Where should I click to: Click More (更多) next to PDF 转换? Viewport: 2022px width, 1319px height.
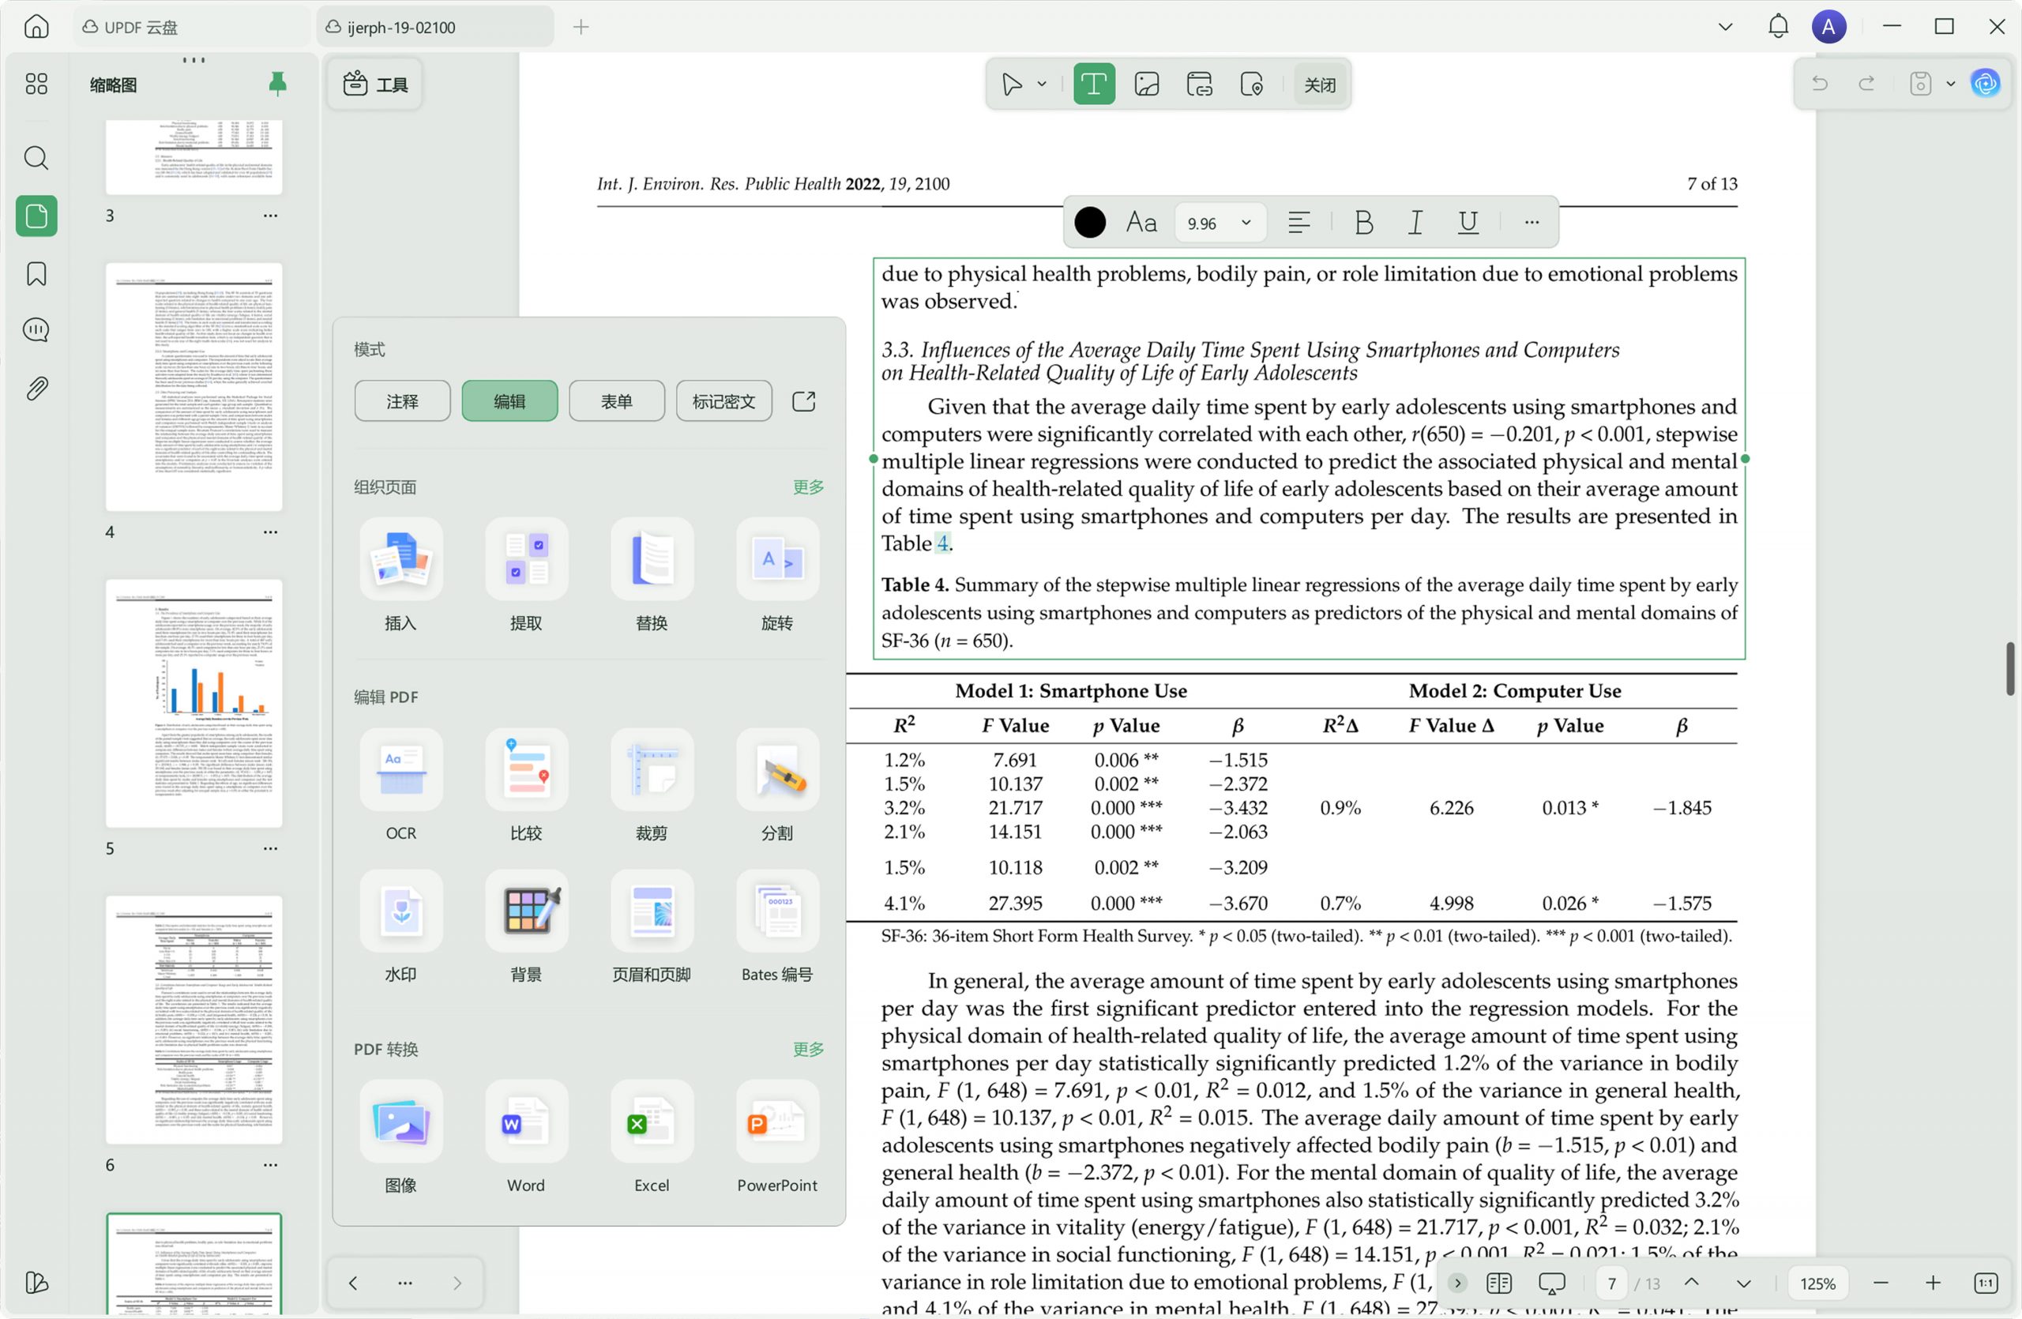(807, 1049)
